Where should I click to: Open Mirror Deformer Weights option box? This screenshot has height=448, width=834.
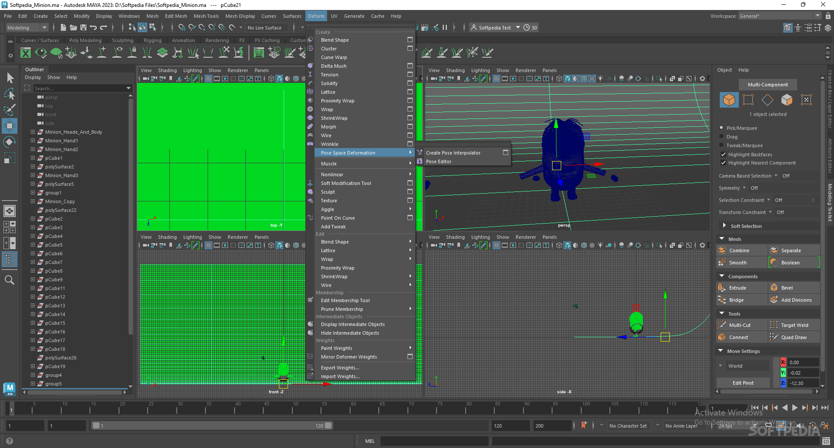tap(410, 356)
